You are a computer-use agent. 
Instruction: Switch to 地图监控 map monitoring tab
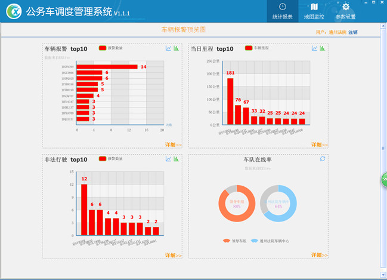(x=314, y=11)
